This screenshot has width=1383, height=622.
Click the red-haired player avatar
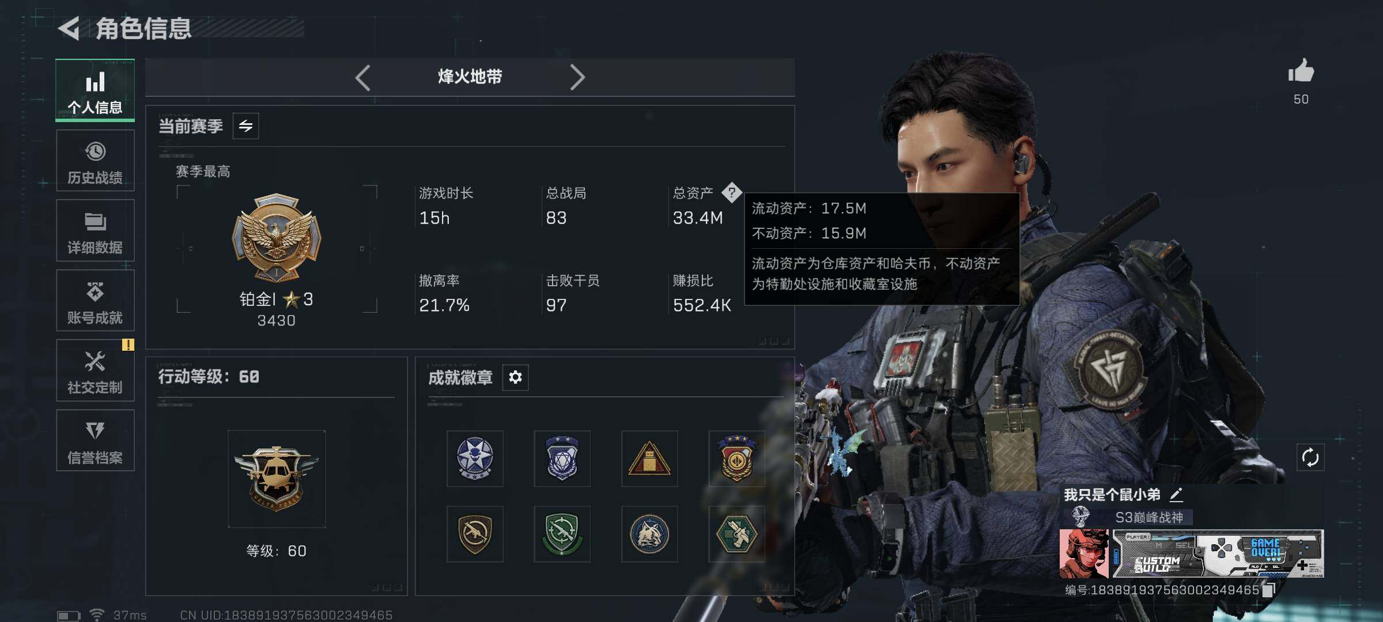[1084, 554]
